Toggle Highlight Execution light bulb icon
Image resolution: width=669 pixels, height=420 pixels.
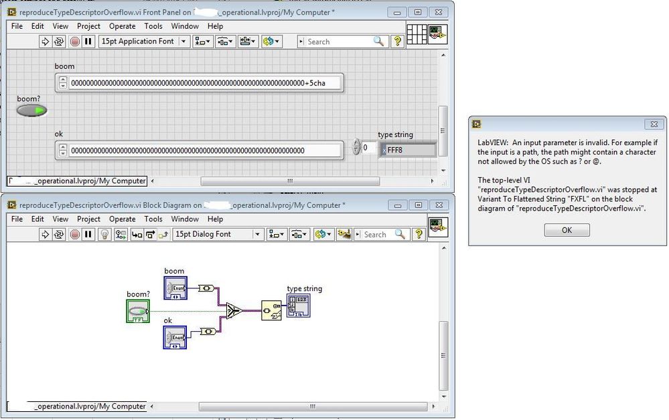click(x=104, y=234)
